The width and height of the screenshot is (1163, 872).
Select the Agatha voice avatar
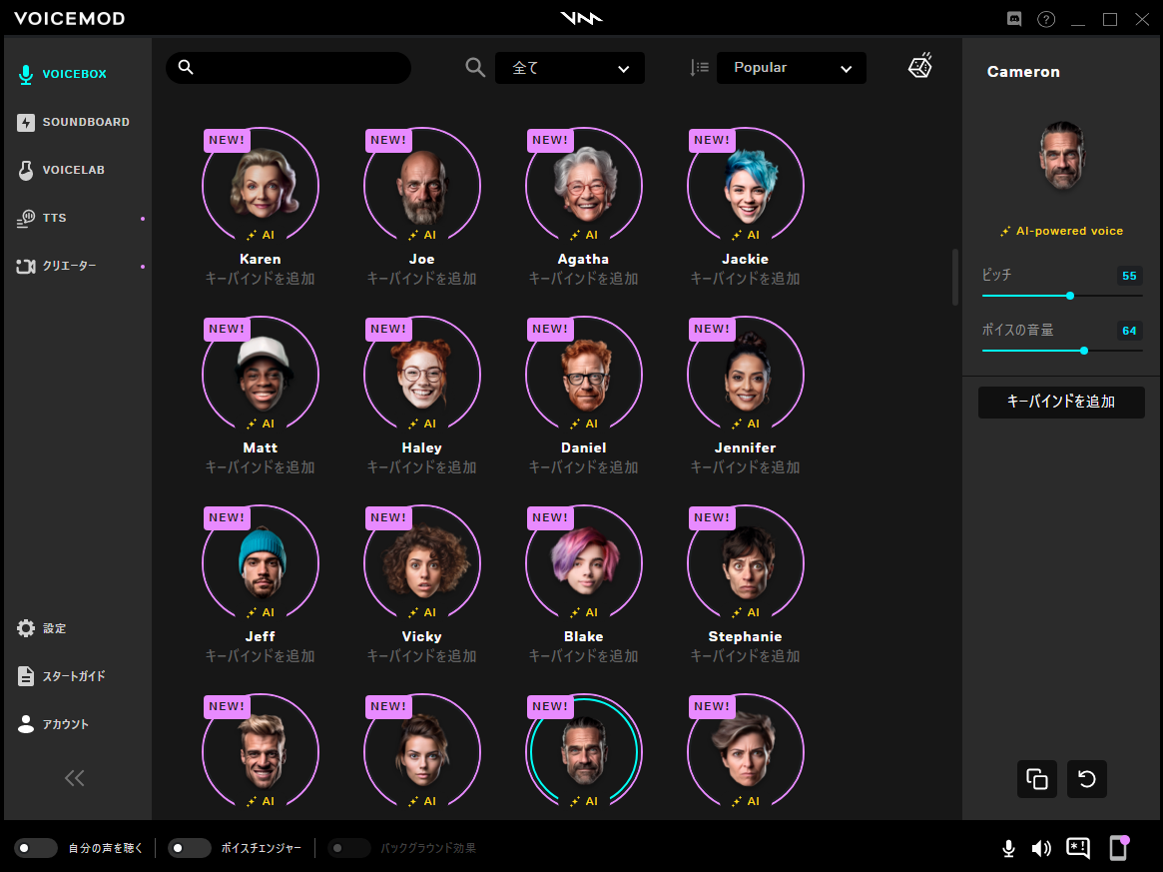click(x=584, y=186)
